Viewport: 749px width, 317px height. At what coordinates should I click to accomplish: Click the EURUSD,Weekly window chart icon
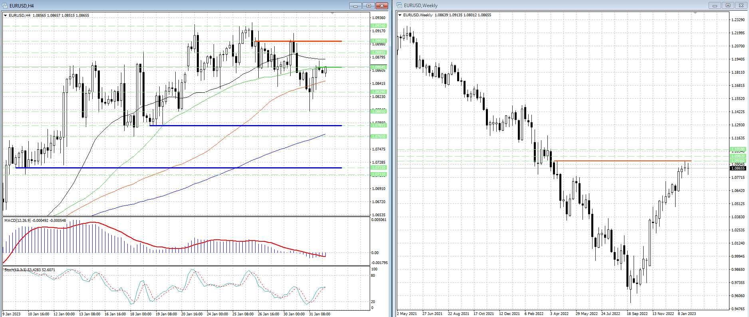399,6
